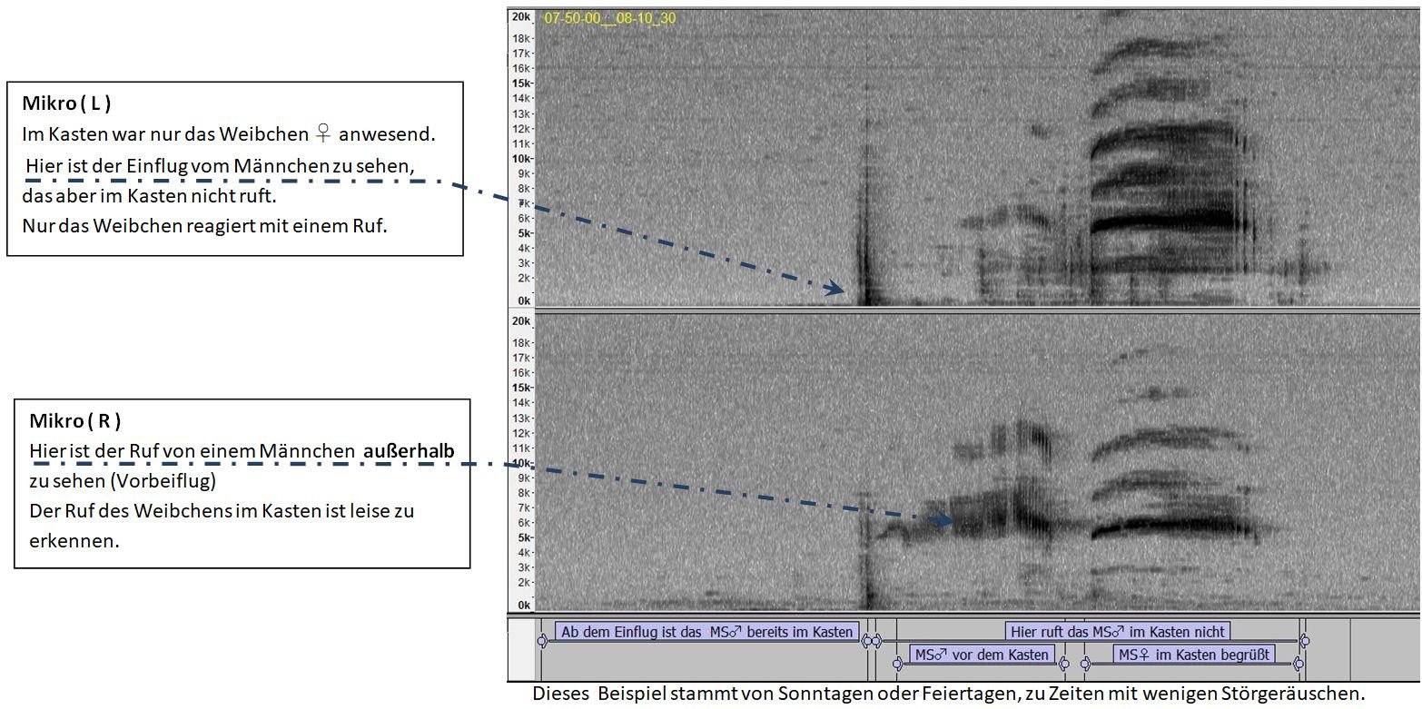
Task: Select the 'MS♀ im Kasten begrüßt' label
Action: click(x=1194, y=655)
